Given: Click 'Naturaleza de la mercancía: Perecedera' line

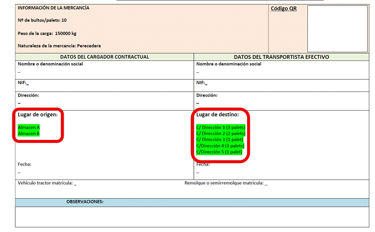Looking at the screenshot, I should coord(59,46).
